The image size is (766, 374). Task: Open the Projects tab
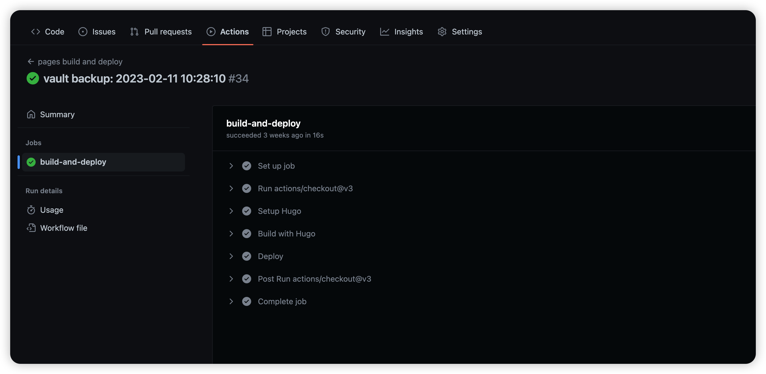[285, 31]
